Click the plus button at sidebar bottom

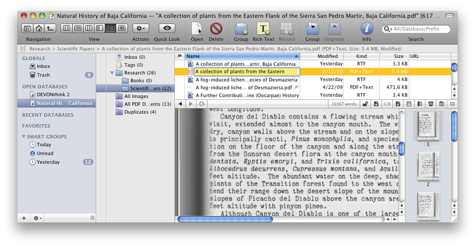[x=24, y=218]
